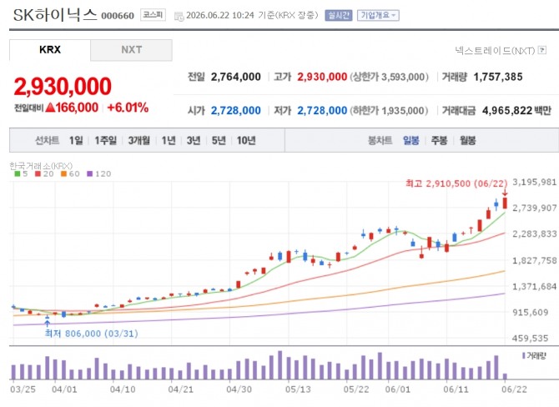This screenshot has width=559, height=407.
Task: Select the 일봉 daily candle chart
Action: [x=411, y=140]
